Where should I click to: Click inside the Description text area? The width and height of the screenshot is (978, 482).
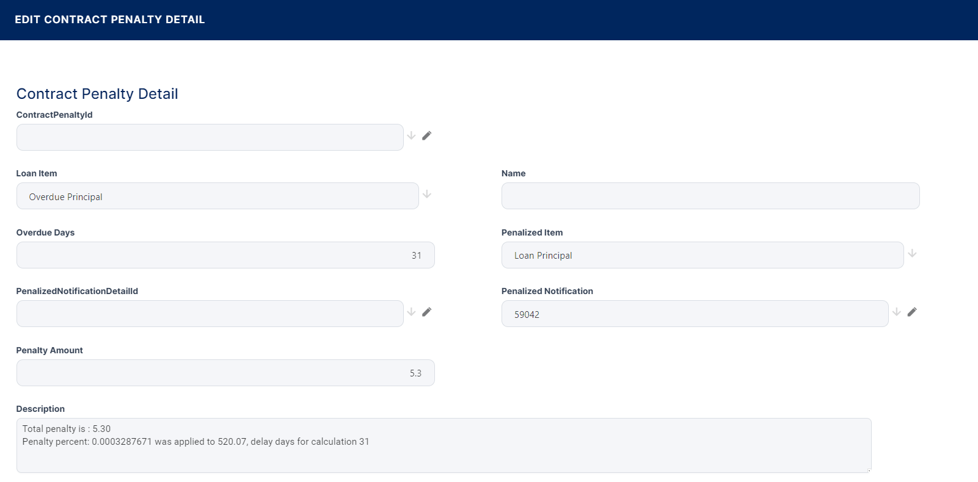click(x=443, y=455)
